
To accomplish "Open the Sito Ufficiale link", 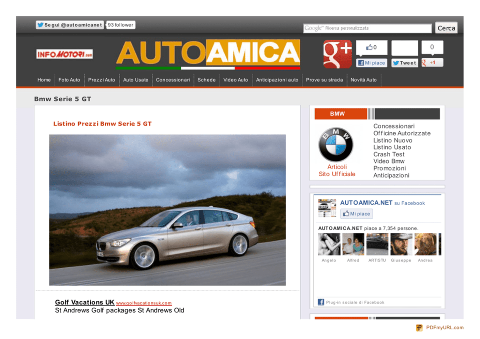I will coord(337,174).
